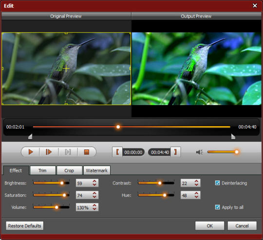Toggle the Deinterlacing checkbox
Screen dimensions: 263x240
pos(217,183)
